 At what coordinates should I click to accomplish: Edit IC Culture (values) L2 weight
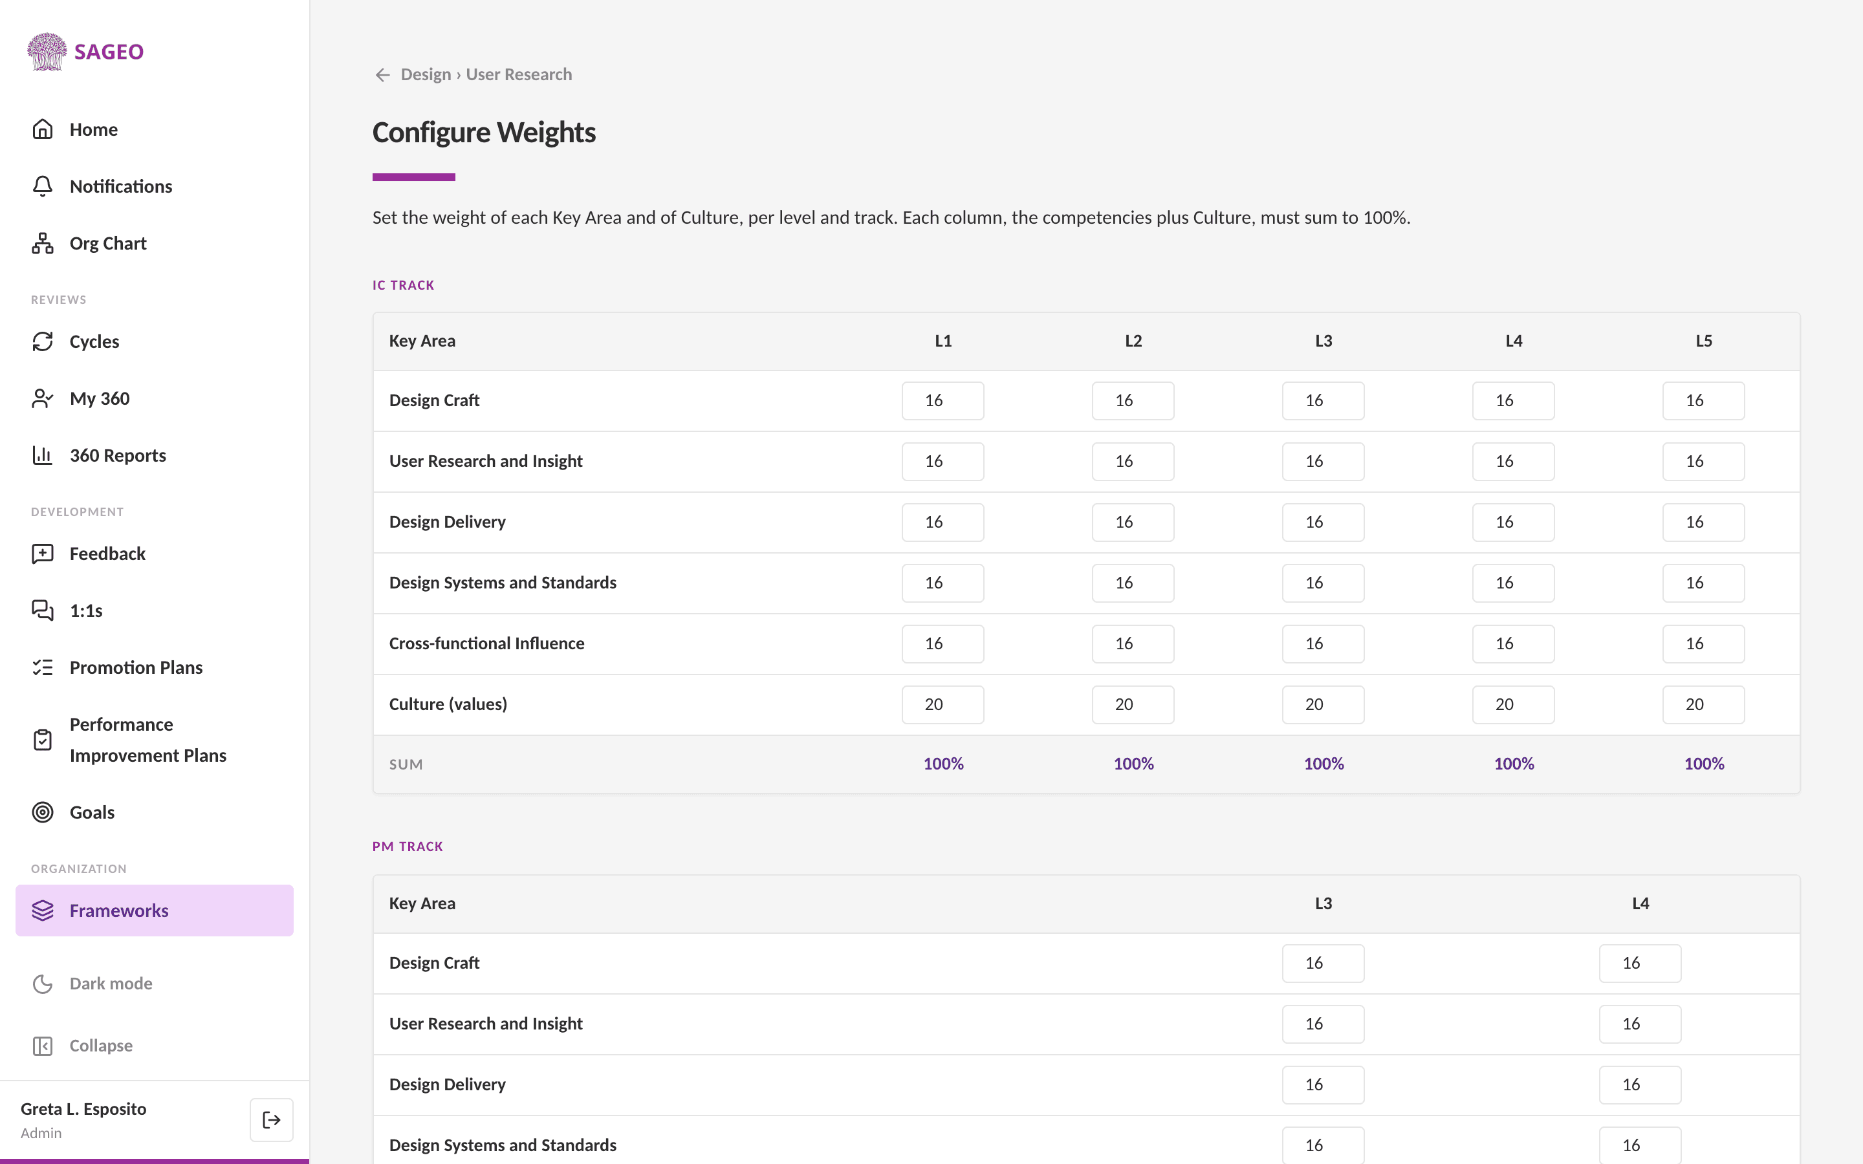1133,704
